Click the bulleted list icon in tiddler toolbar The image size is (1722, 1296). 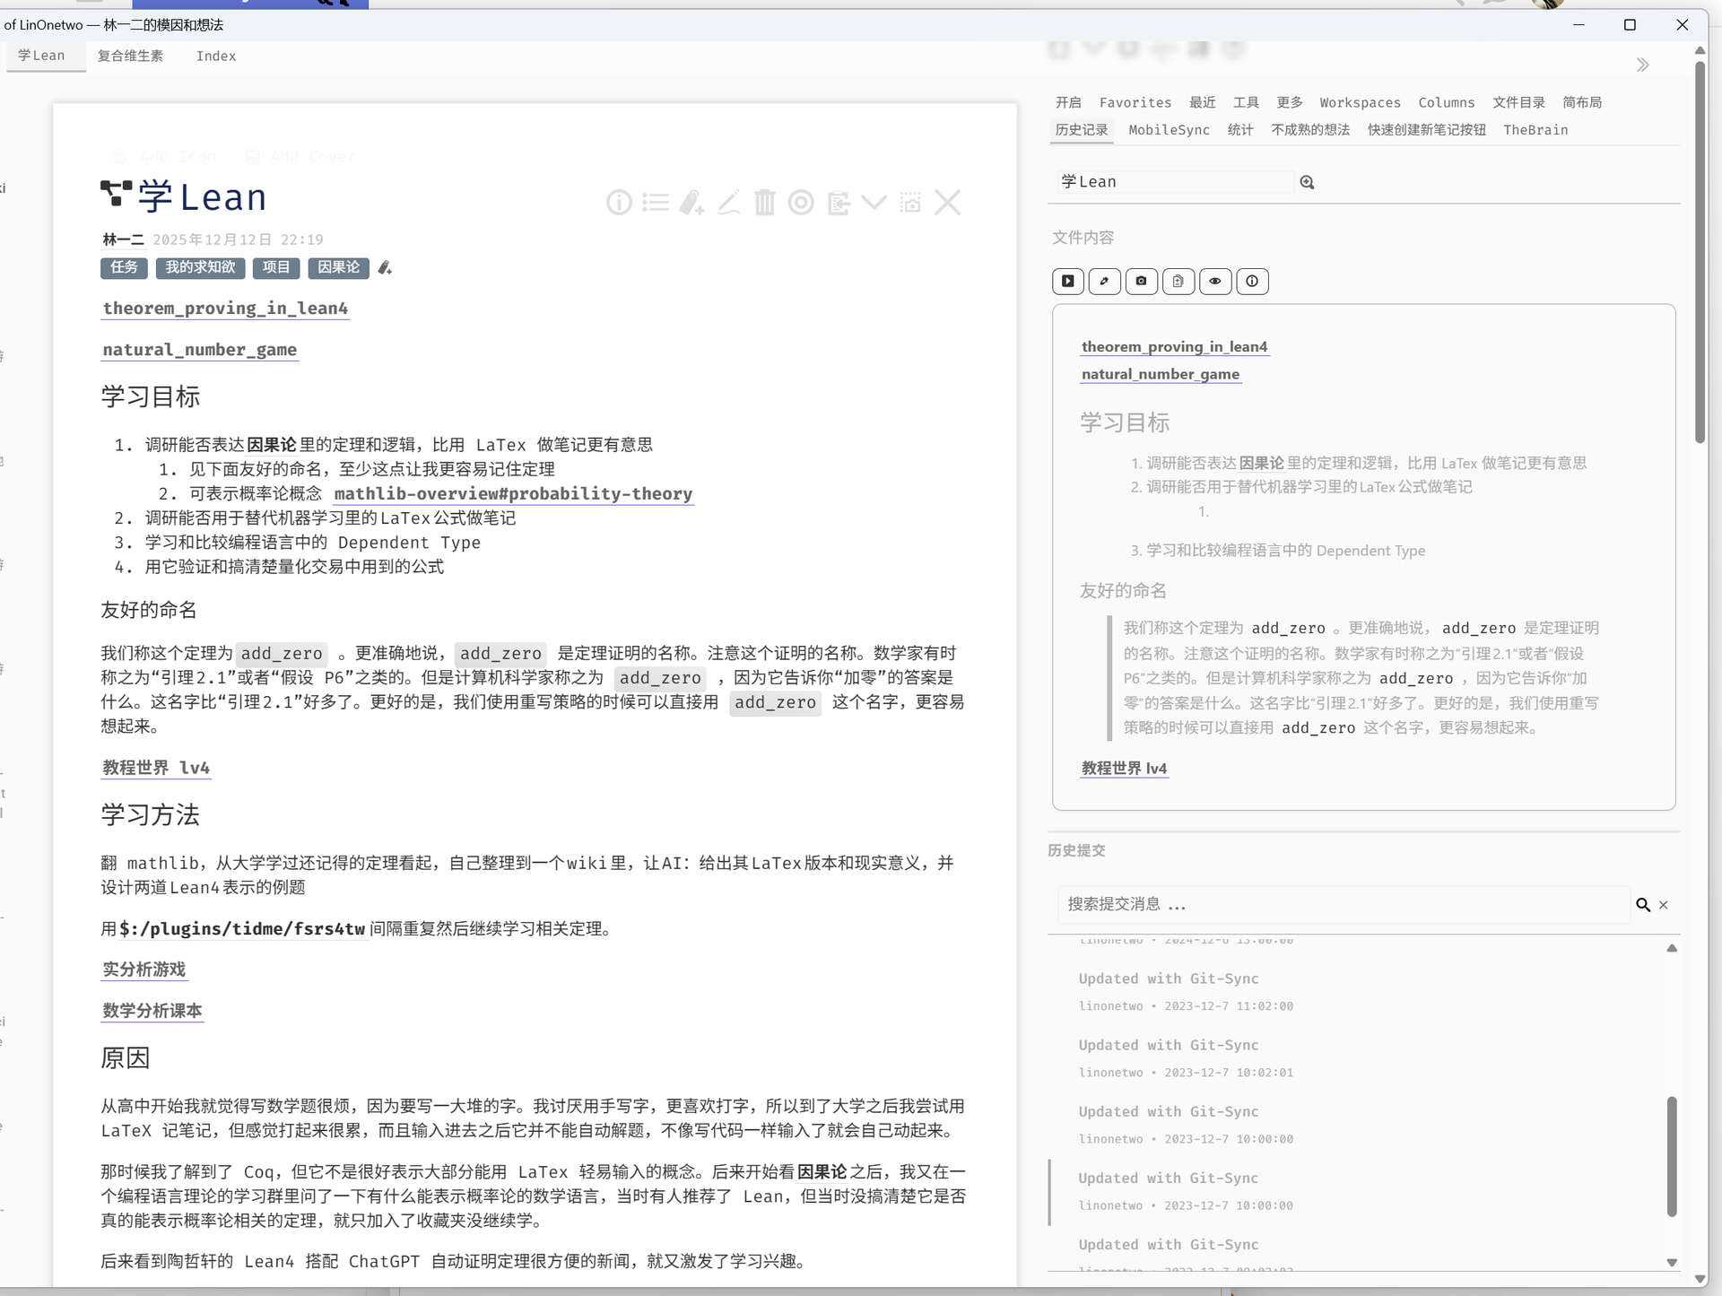click(656, 203)
